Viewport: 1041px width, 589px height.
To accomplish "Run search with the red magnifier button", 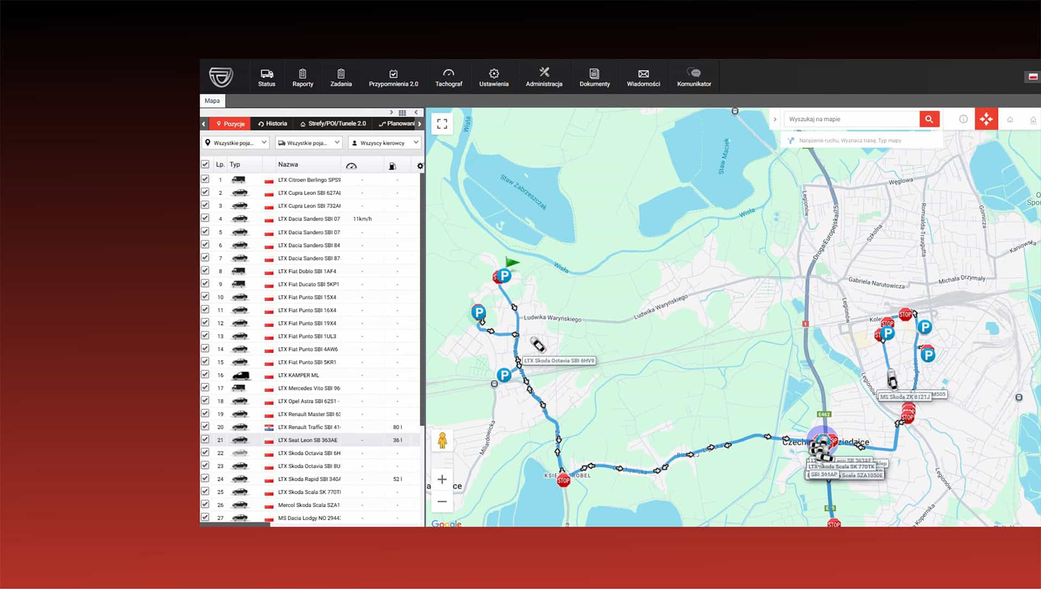I will pyautogui.click(x=929, y=118).
